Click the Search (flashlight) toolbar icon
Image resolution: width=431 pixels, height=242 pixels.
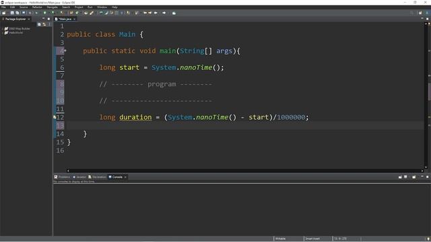(x=92, y=13)
